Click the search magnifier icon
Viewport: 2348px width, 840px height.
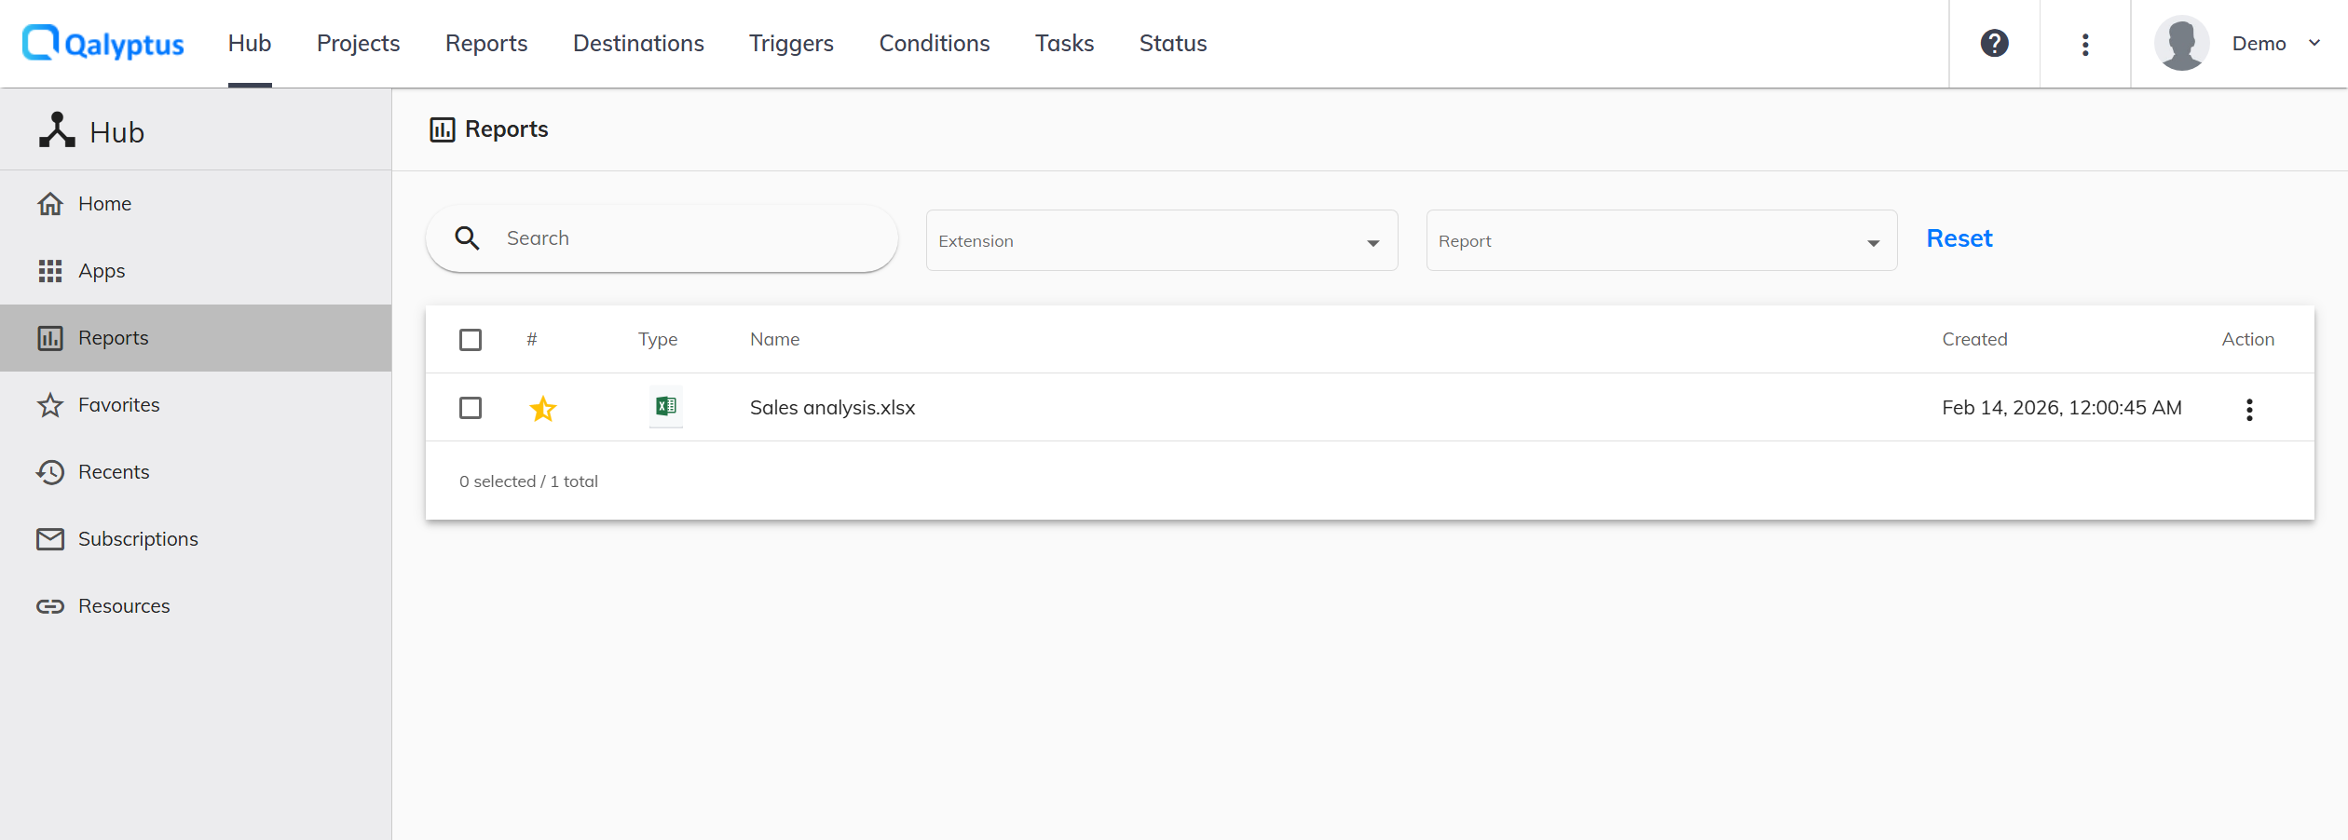467,238
